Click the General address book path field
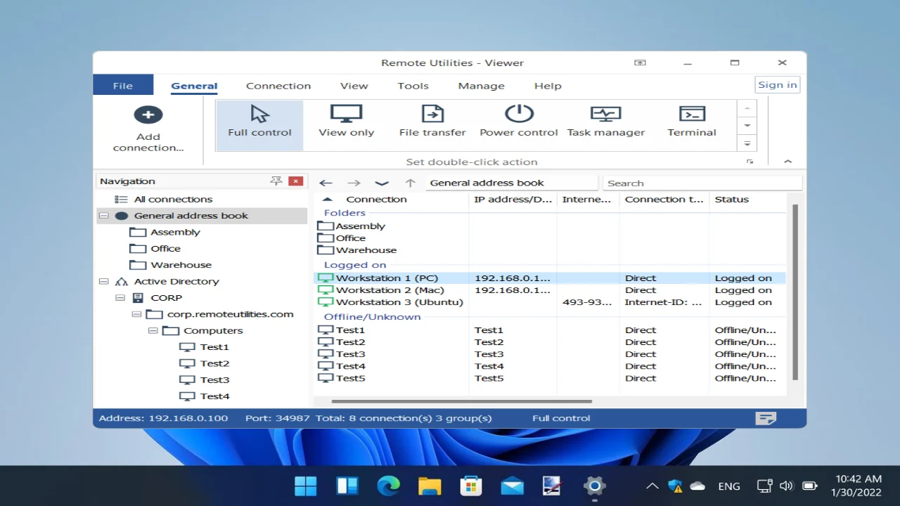900x506 pixels. pyautogui.click(x=512, y=183)
